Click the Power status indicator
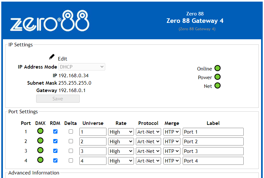Image resolution: width=264 pixels, height=178 pixels. pyautogui.click(x=217, y=77)
